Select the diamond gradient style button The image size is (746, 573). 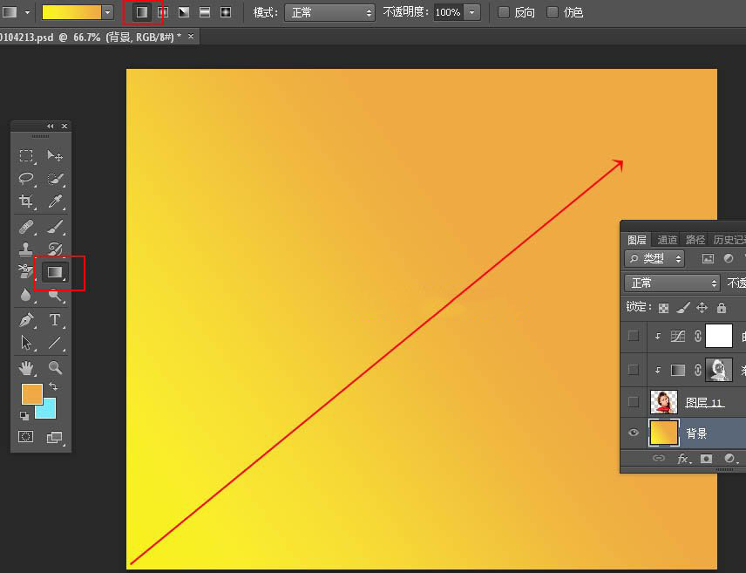pyautogui.click(x=226, y=12)
